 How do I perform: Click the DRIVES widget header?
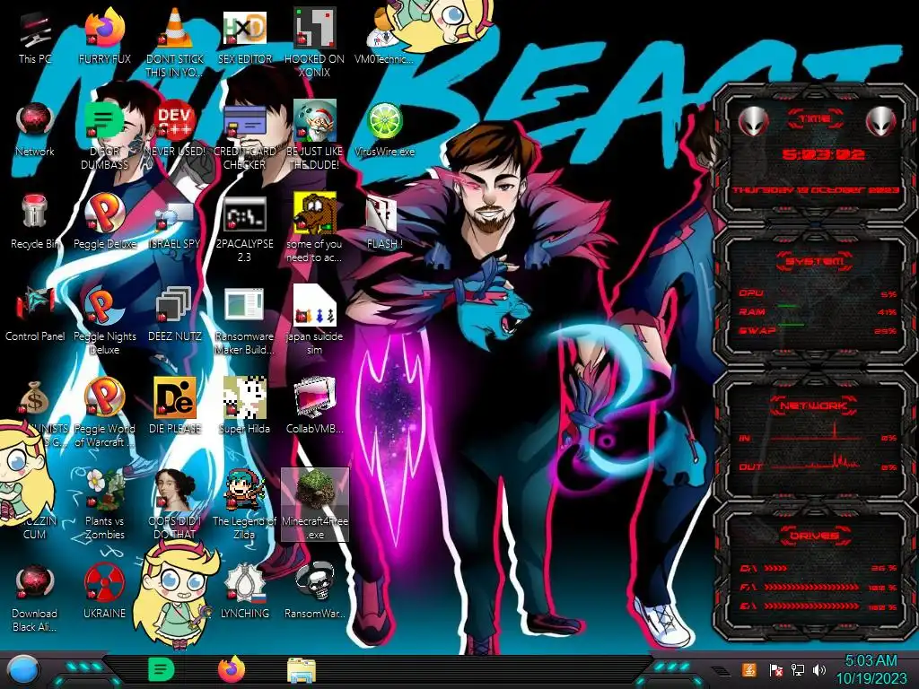click(814, 536)
